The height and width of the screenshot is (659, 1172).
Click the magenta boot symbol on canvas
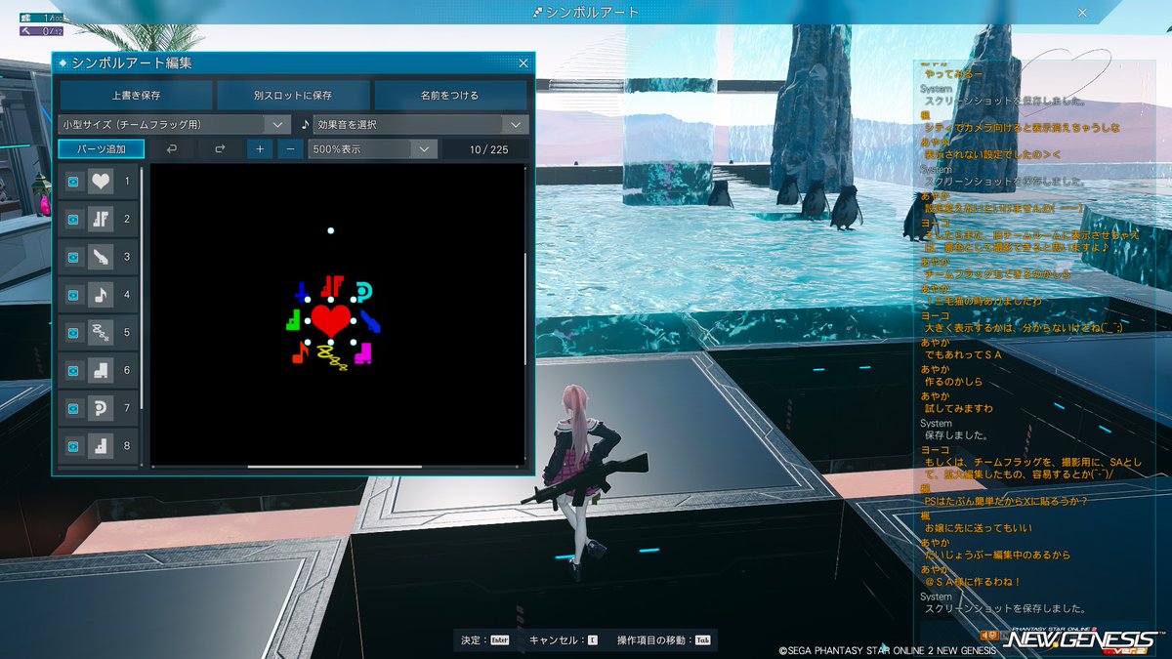point(363,352)
